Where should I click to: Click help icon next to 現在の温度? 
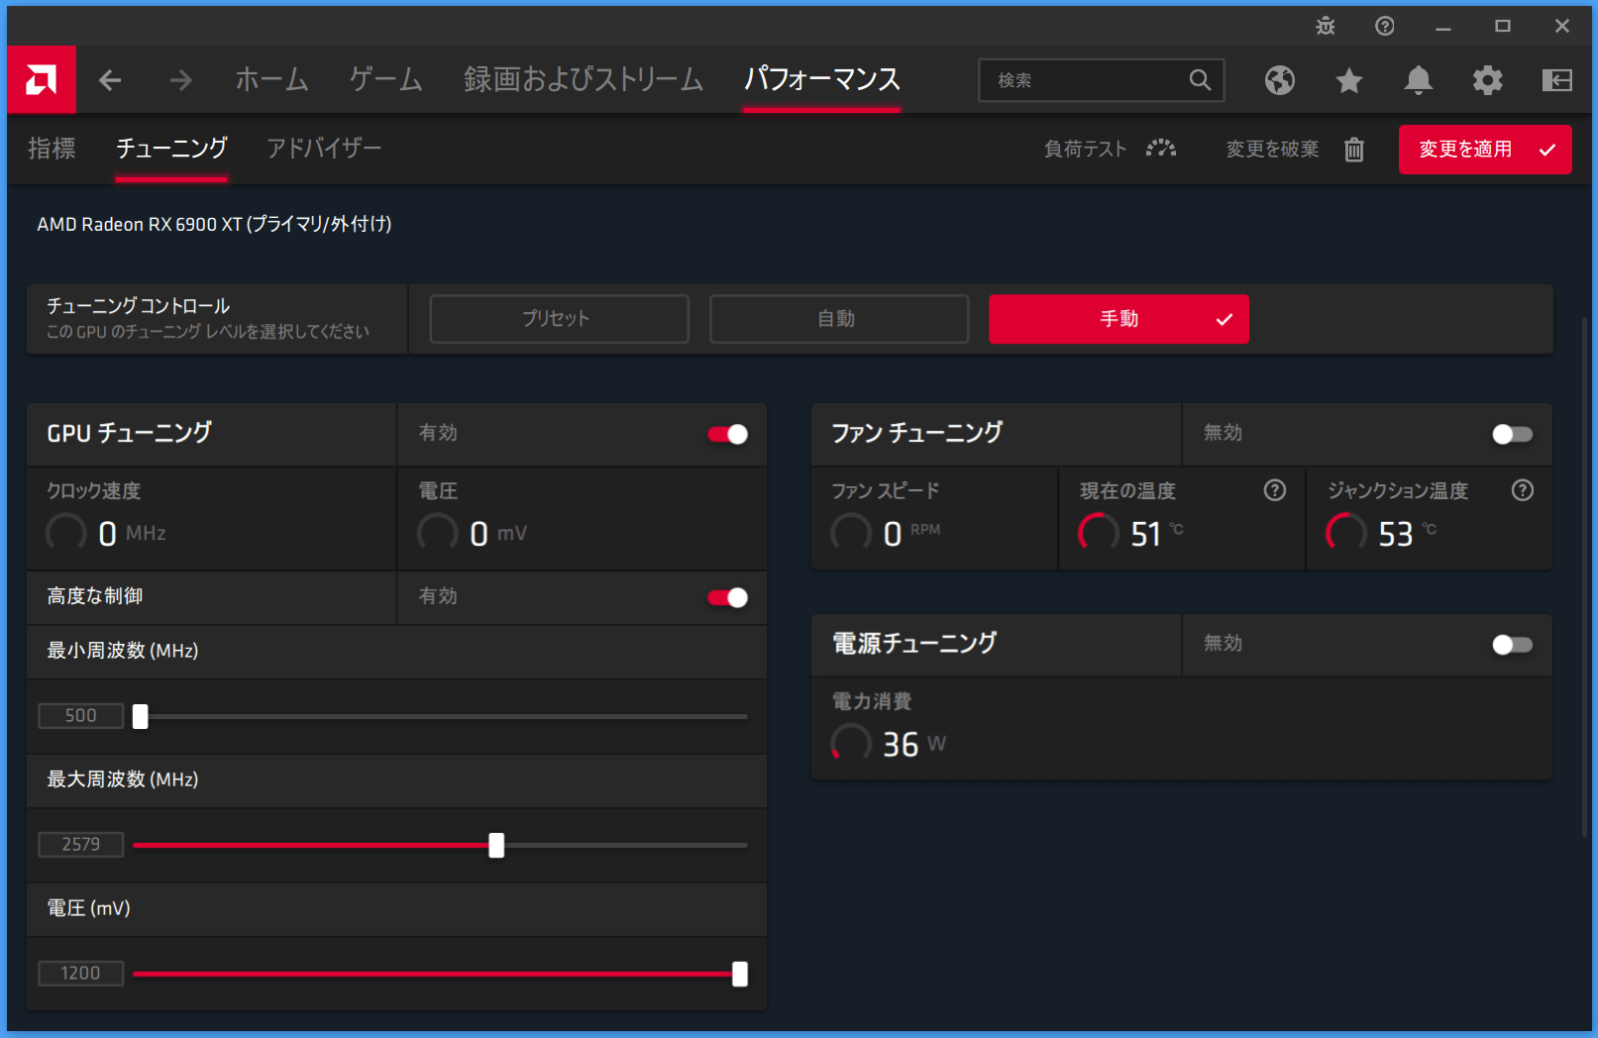click(1275, 490)
